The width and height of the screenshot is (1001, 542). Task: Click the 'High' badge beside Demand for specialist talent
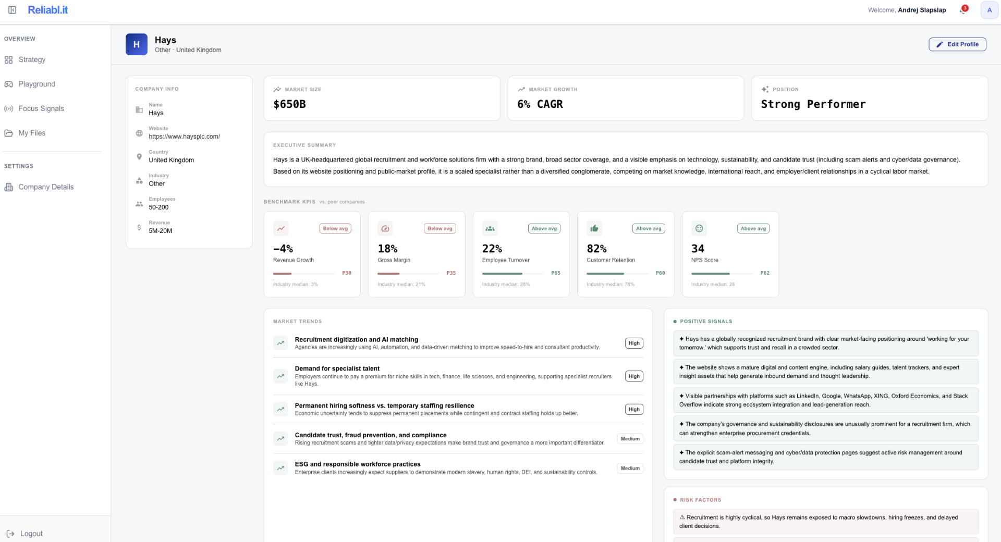pyautogui.click(x=633, y=376)
